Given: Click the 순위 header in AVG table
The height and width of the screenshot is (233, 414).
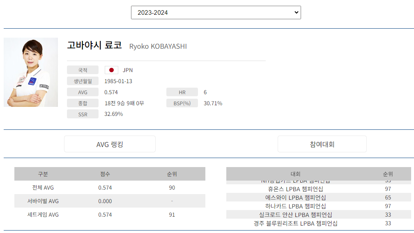Looking at the screenshot, I should pos(172,174).
